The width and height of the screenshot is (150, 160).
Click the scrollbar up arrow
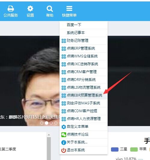[x=49, y=135]
